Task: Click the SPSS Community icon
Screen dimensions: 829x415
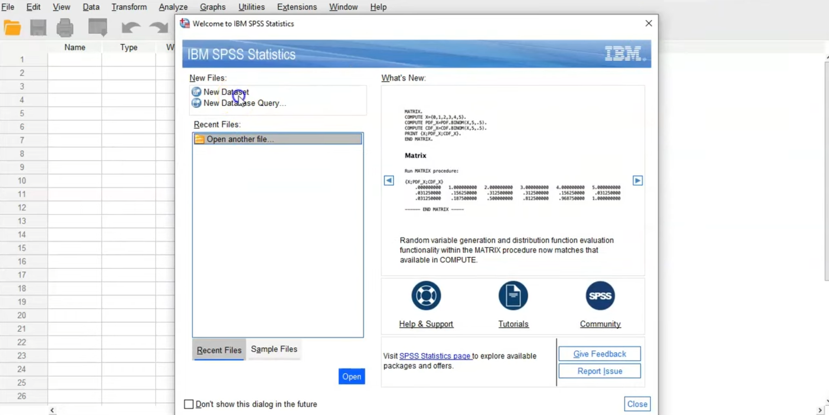Action: (x=600, y=296)
